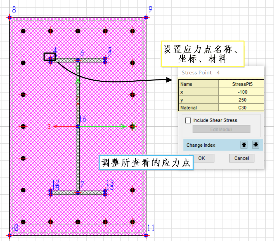Select corner point 8 of the concrete section
The height and width of the screenshot is (241, 274).
click(x=10, y=17)
